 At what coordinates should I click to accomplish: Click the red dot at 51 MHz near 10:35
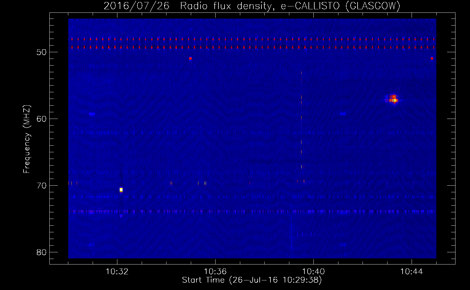190,59
